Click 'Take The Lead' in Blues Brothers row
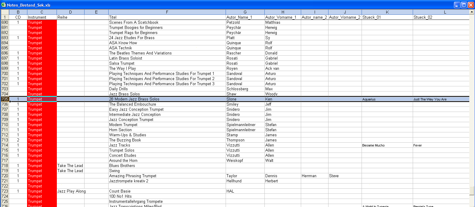This screenshot has height=207, width=475. click(70, 165)
